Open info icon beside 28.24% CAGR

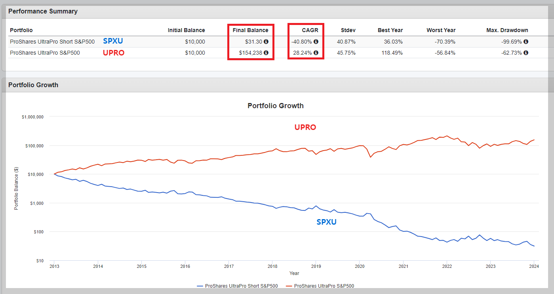[316, 53]
